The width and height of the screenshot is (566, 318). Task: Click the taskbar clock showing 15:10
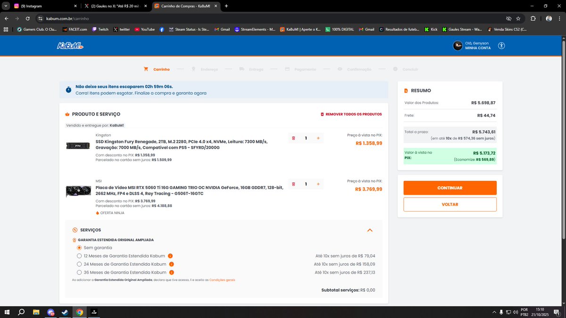pos(539,310)
